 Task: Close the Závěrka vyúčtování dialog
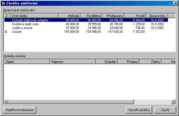[x=175, y=3]
